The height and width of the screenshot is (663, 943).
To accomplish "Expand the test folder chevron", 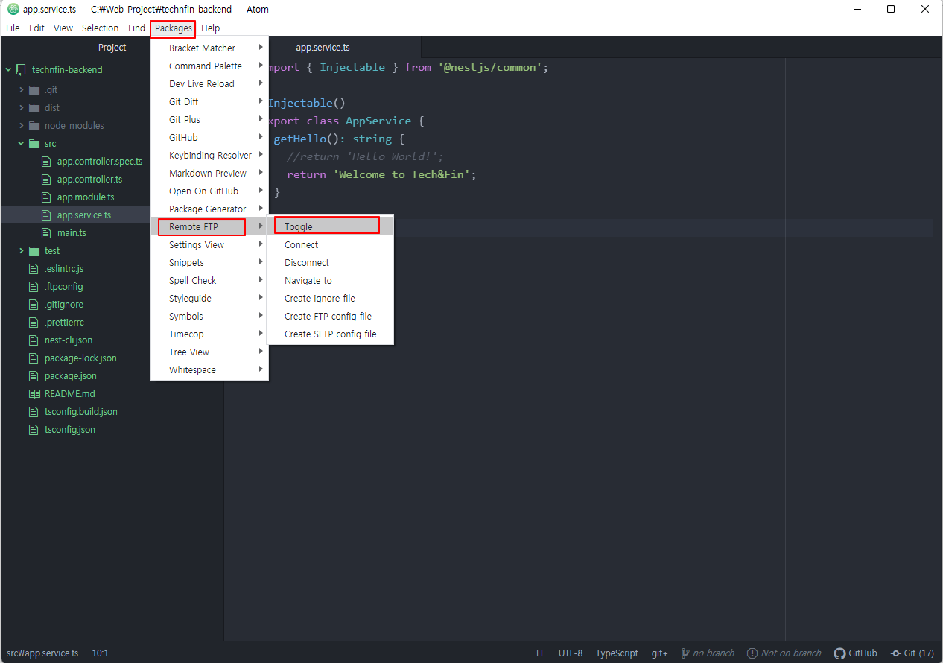I will 22,251.
